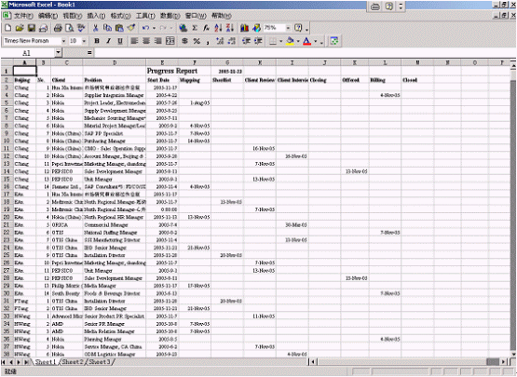
Task: Open the 数据 (Data) menu
Action: click(170, 16)
